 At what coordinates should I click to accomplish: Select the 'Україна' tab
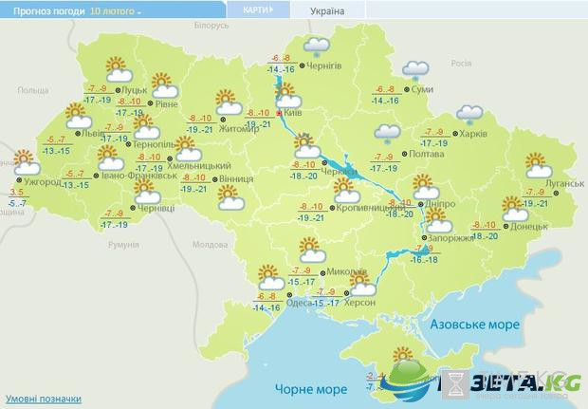[327, 11]
